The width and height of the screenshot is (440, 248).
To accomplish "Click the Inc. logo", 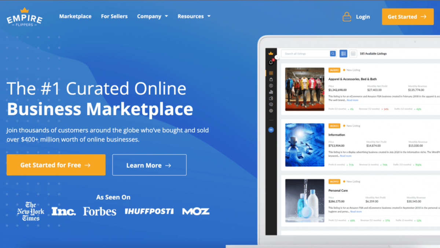I will (x=63, y=211).
